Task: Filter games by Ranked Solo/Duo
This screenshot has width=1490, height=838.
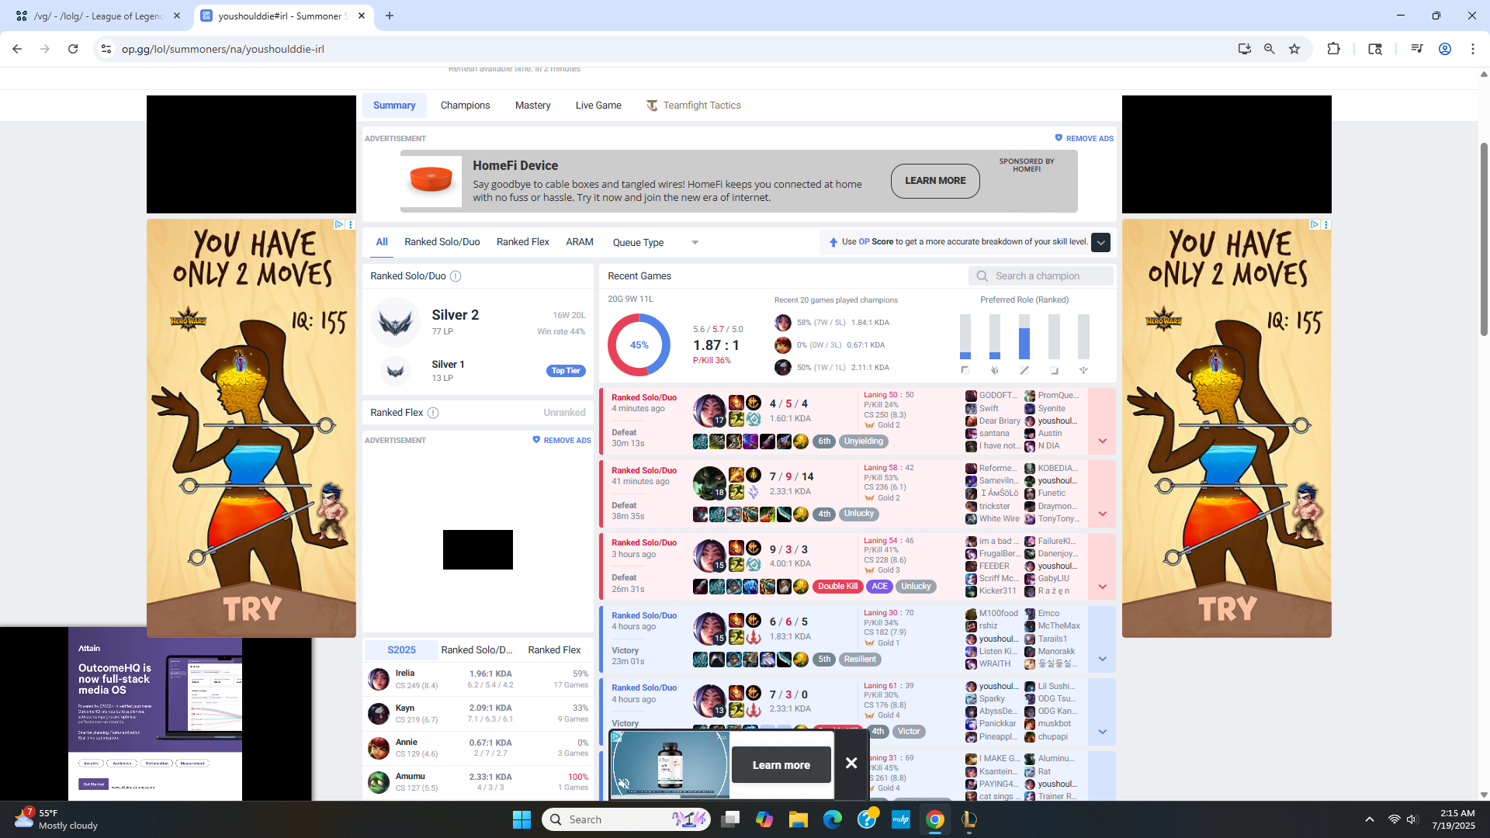Action: (x=442, y=242)
